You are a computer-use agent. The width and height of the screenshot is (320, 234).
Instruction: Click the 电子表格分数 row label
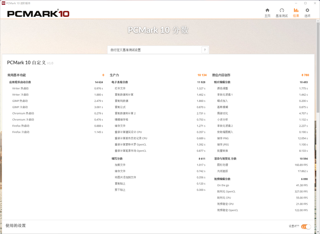pos(120,82)
